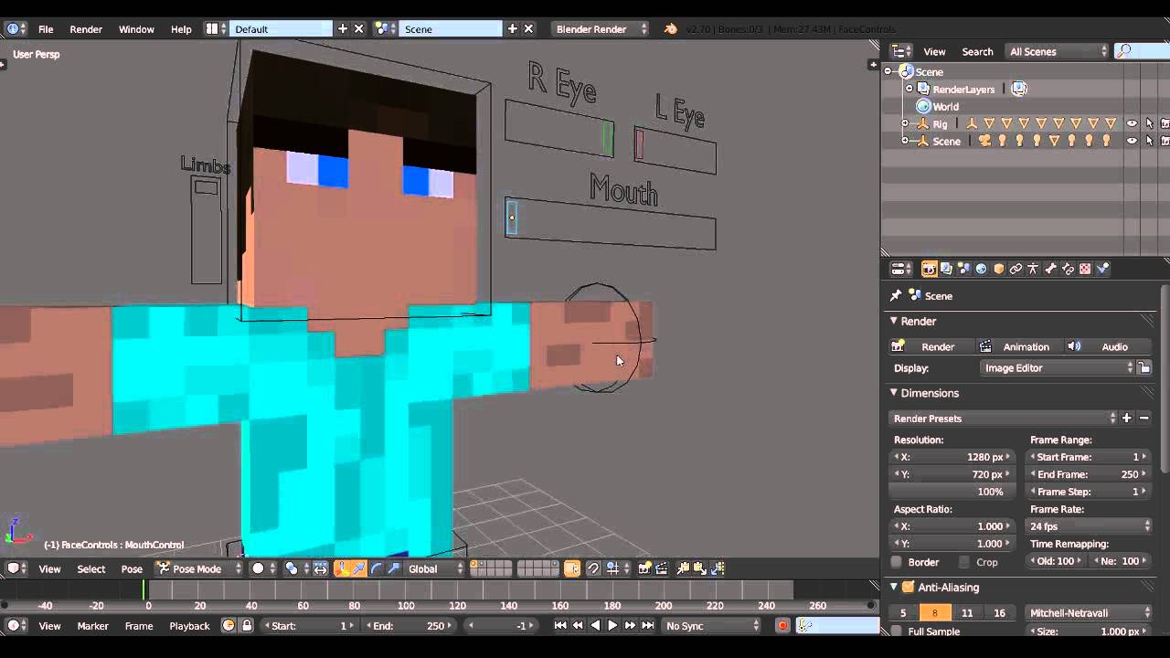This screenshot has width=1170, height=658.
Task: Toggle selectability arrow for the Rig row
Action: click(1149, 123)
